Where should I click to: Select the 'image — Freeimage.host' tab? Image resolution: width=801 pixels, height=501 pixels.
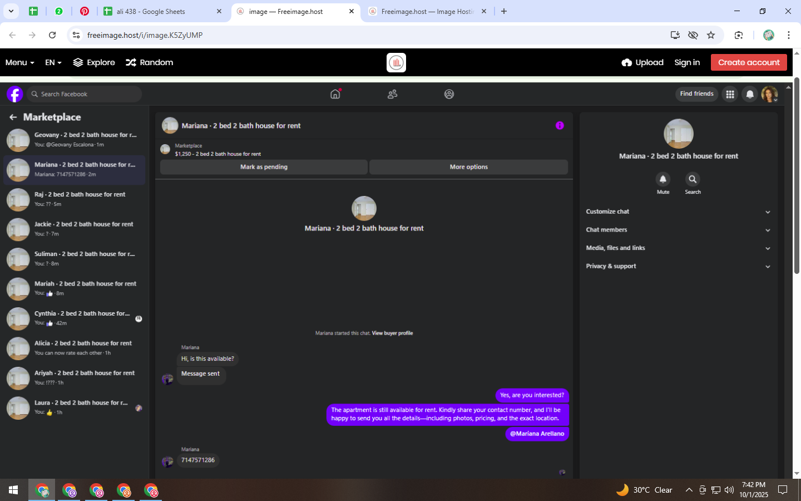pos(295,11)
